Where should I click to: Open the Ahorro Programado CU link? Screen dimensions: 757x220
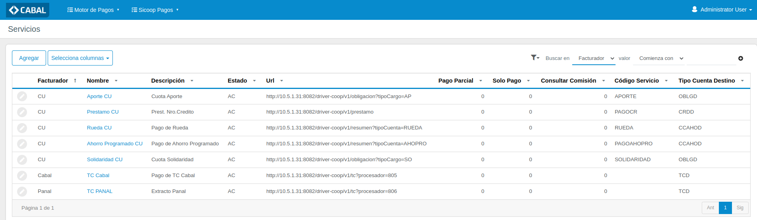114,144
